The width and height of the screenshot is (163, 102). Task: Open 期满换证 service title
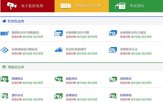18,79
